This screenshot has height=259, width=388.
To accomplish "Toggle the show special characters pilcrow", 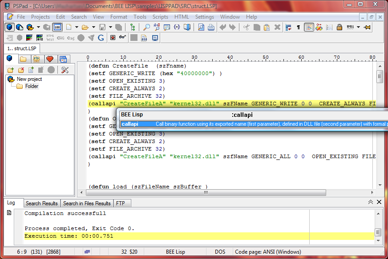I will point(298,27).
